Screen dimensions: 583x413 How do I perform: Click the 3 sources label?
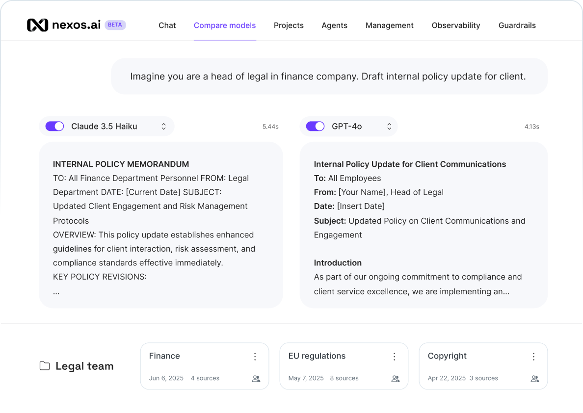pos(484,378)
